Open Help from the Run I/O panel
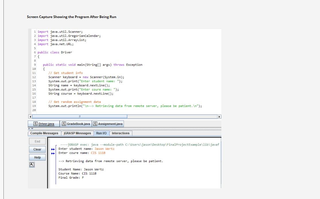The height and width of the screenshot is (199, 320). tap(37, 157)
